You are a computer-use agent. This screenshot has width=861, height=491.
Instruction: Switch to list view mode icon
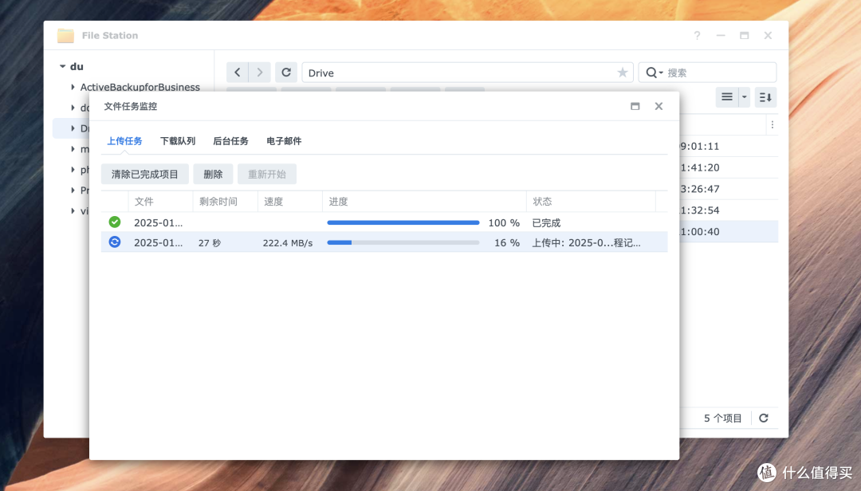[727, 97]
